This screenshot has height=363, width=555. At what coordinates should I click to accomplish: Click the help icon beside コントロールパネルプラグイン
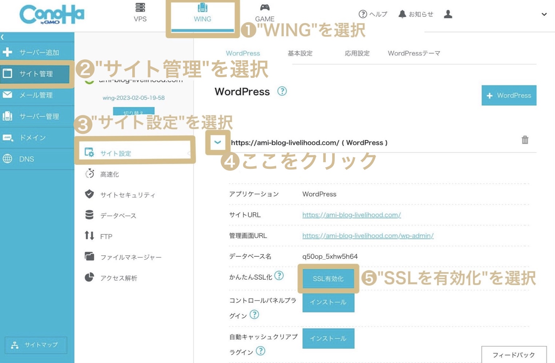pos(254,314)
